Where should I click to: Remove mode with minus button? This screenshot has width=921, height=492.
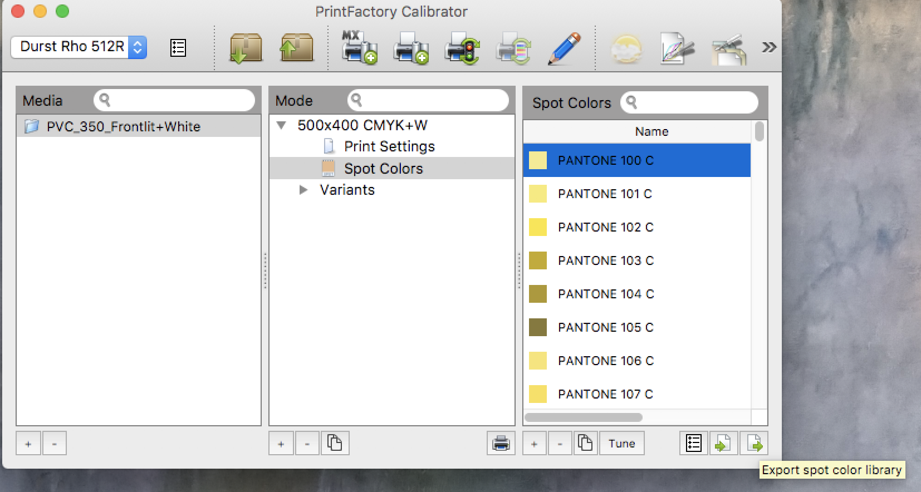(x=307, y=444)
